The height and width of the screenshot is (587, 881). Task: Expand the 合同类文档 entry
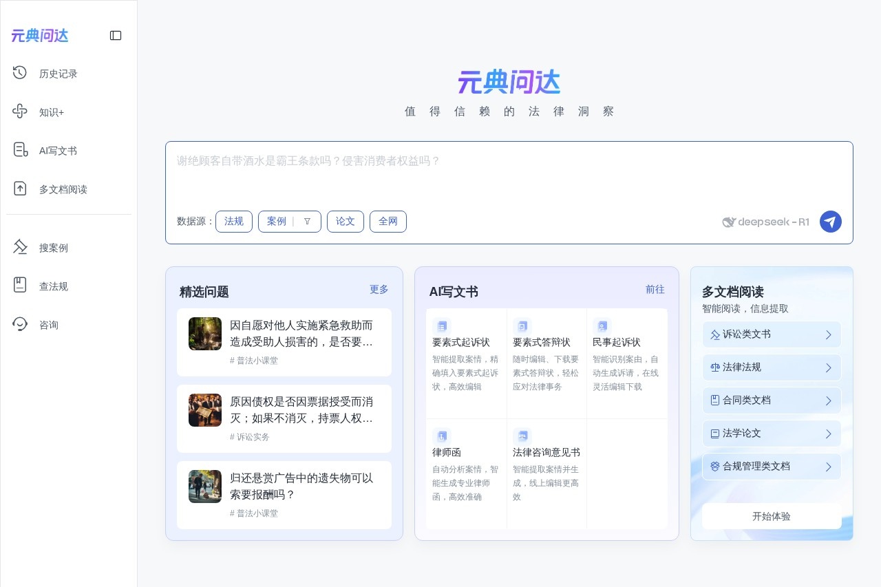pos(829,400)
